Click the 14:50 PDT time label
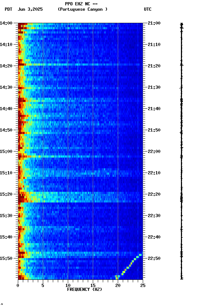197x308 pixels. point(6,130)
